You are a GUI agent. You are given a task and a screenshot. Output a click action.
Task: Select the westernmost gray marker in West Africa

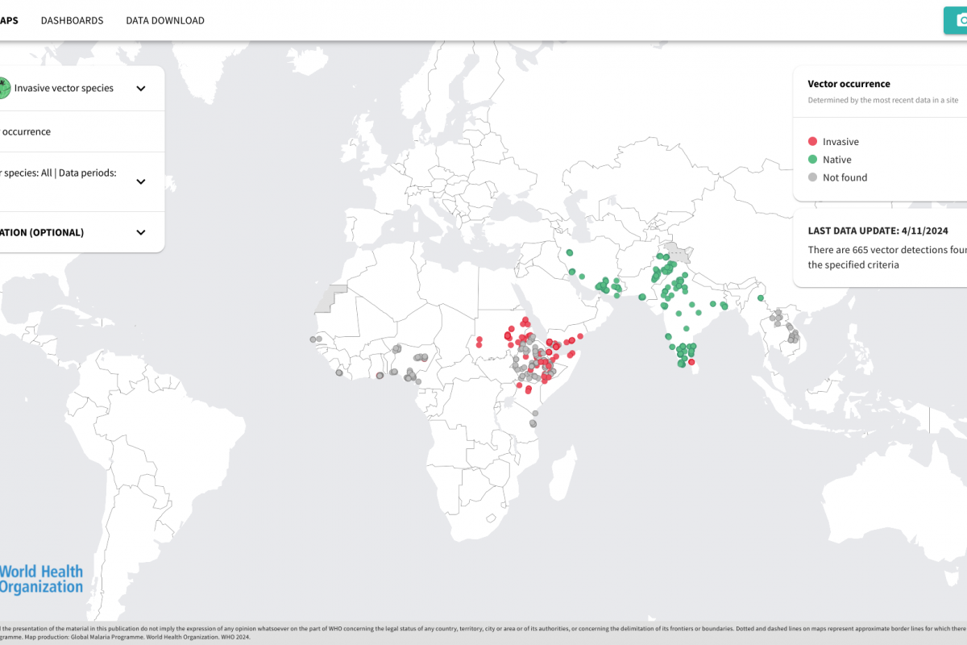313,339
